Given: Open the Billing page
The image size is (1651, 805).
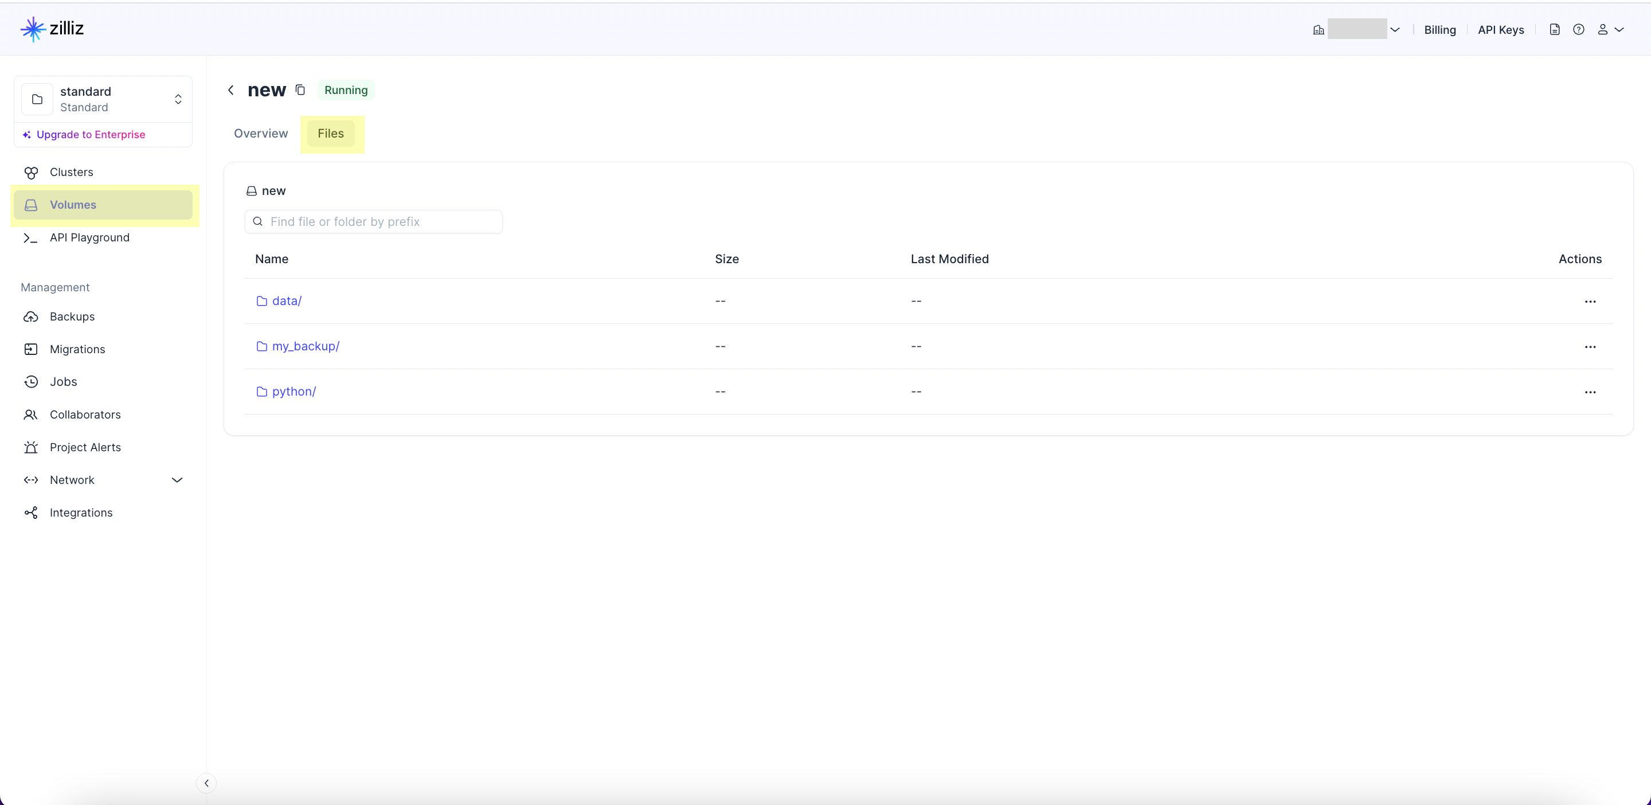Looking at the screenshot, I should tap(1439, 30).
